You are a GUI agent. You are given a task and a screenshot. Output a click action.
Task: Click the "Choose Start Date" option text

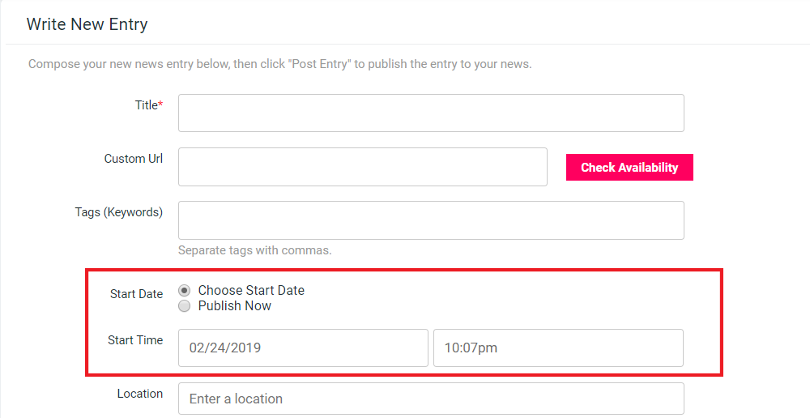251,290
